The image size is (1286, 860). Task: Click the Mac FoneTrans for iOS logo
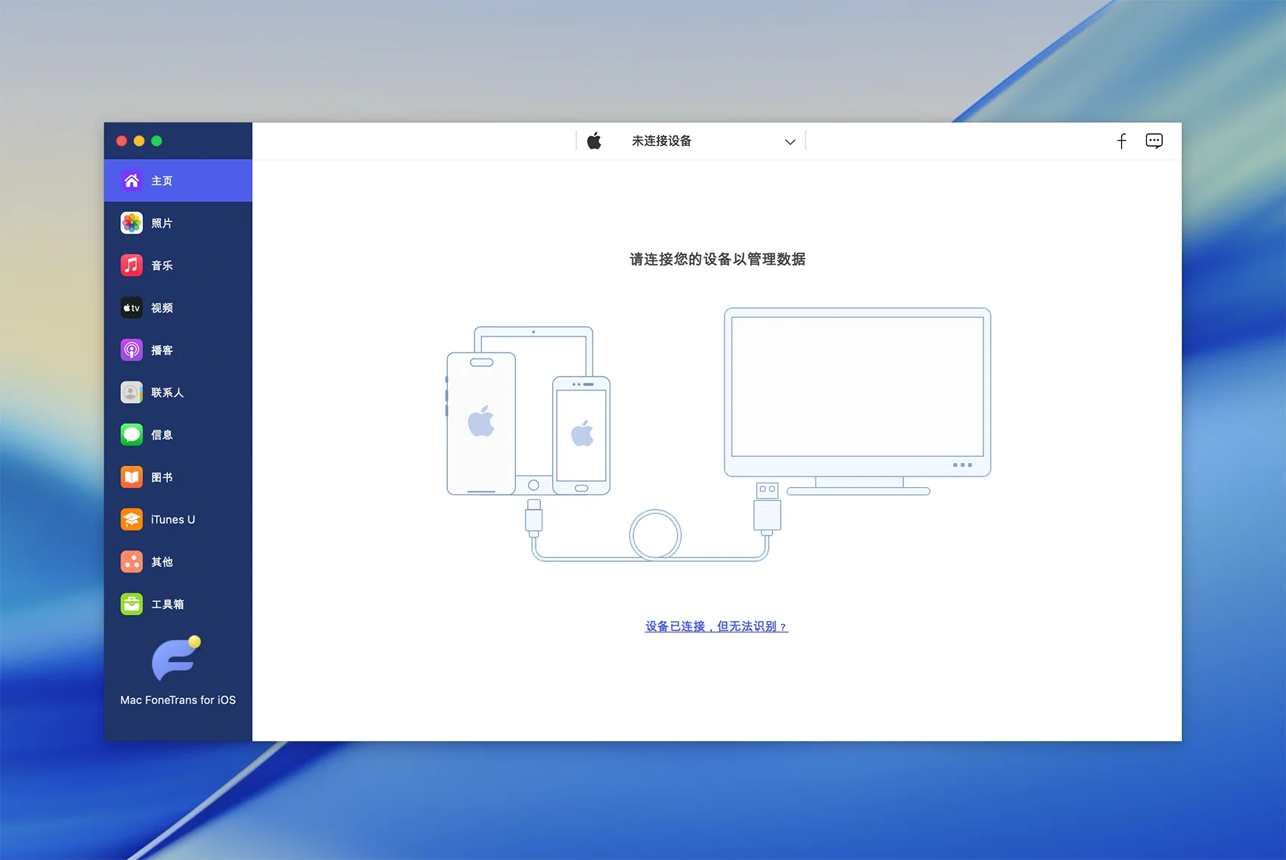[x=176, y=660]
